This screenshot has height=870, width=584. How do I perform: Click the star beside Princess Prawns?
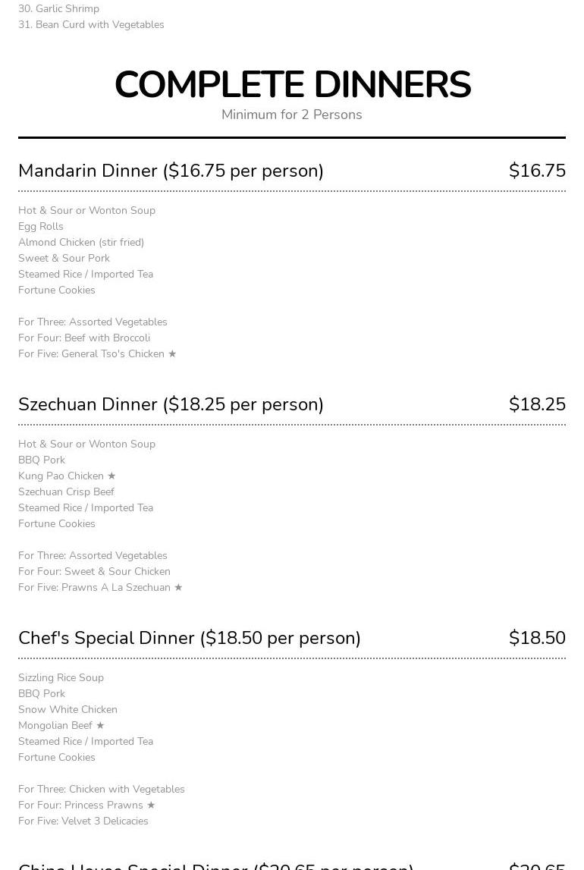pos(151,806)
